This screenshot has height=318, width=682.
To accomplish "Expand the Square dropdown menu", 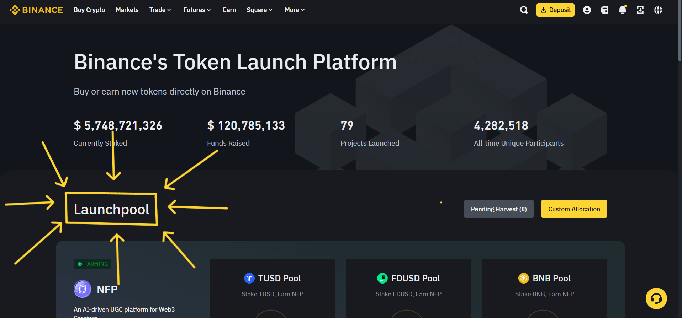I will click(260, 10).
